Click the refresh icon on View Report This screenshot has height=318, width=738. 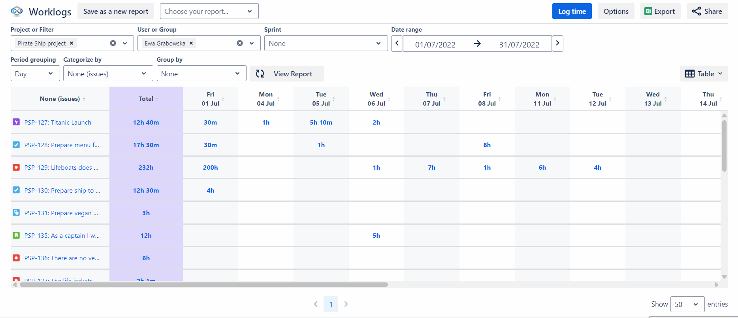pos(260,74)
